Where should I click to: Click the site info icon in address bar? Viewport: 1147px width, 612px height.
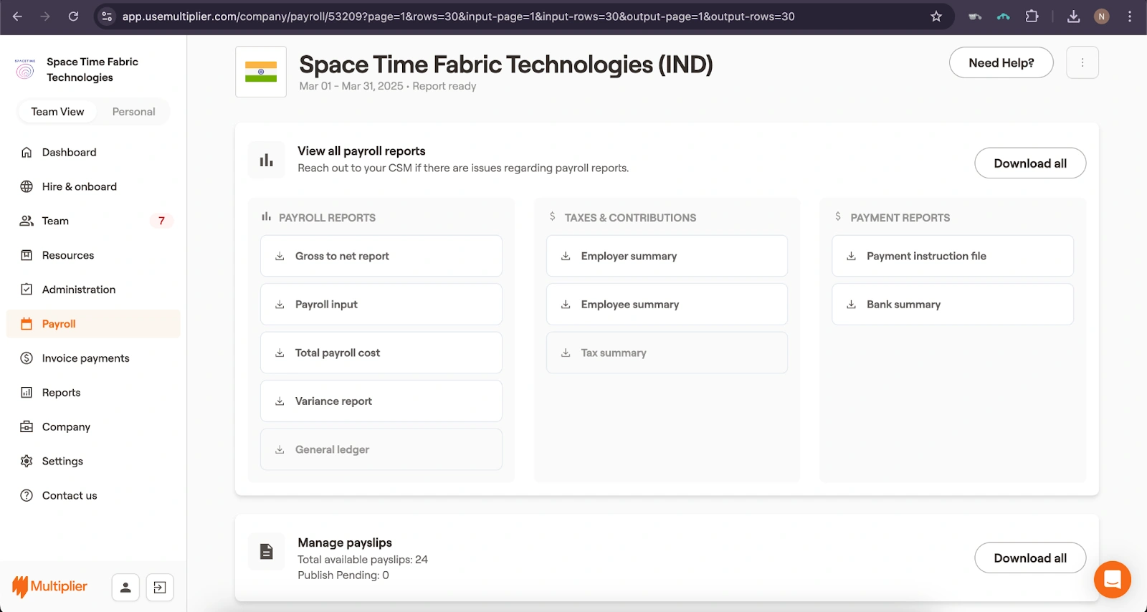coord(107,16)
